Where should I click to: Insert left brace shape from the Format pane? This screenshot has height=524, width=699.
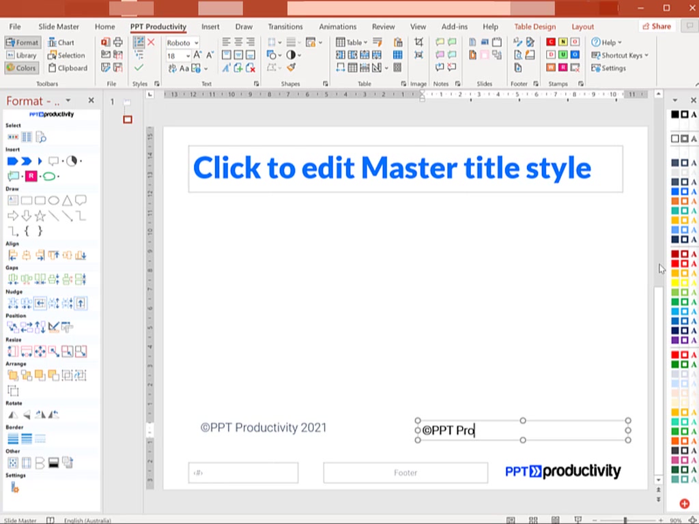(x=27, y=231)
